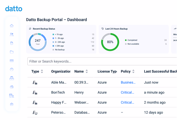Click the '4 - 24h ago' legend label
Viewport: 177px width, 120px height.
tap(60, 42)
